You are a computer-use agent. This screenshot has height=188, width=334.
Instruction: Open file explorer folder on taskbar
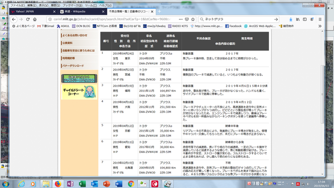tap(45, 184)
